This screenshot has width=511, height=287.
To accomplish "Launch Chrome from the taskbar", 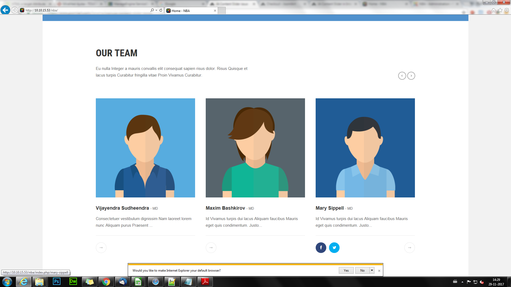I will 106,281.
